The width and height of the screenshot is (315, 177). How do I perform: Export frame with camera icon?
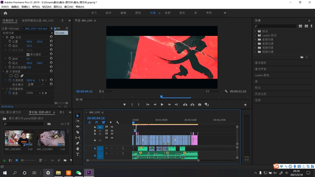[200, 104]
